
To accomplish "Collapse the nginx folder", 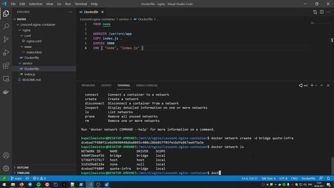I will pos(44,30).
